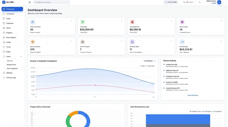Click the Customers sidebar people icon
The image size is (228, 127).
[4, 14]
